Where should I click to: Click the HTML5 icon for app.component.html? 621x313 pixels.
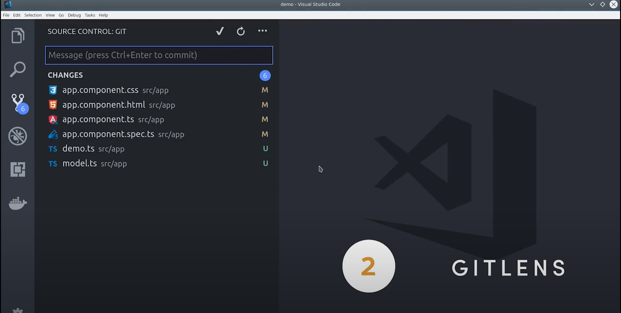point(53,105)
